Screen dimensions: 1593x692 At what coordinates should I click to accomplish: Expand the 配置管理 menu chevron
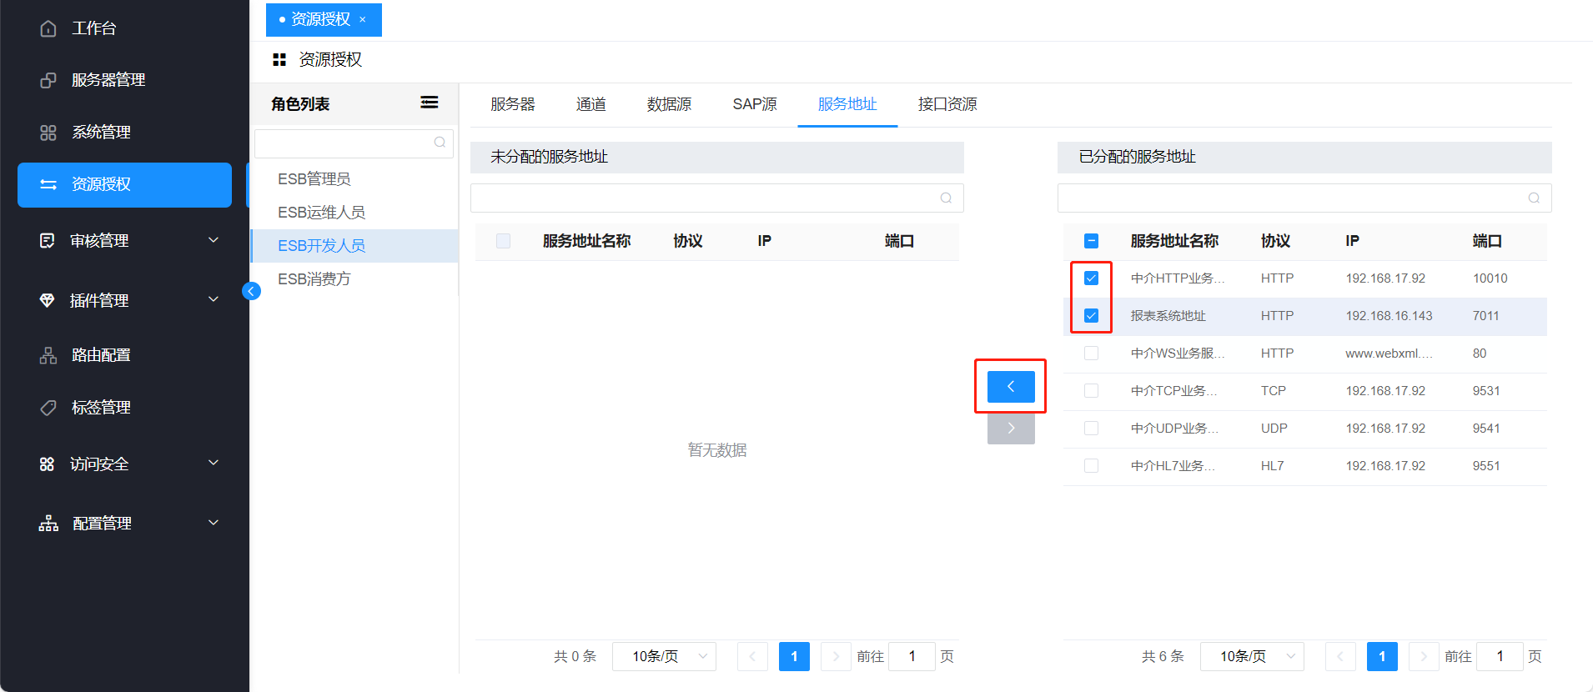coord(214,523)
